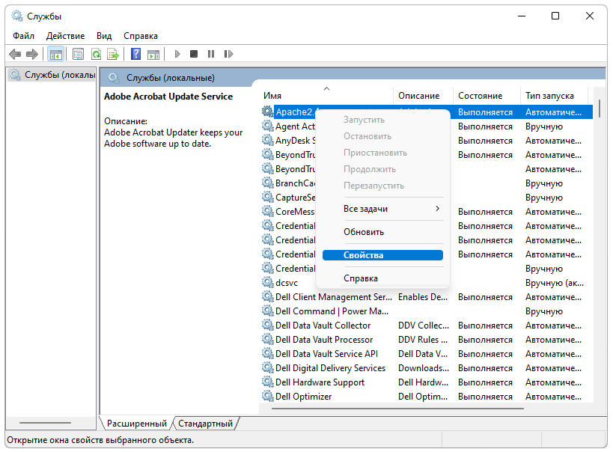Toggle the console tree pane icon

coord(55,54)
